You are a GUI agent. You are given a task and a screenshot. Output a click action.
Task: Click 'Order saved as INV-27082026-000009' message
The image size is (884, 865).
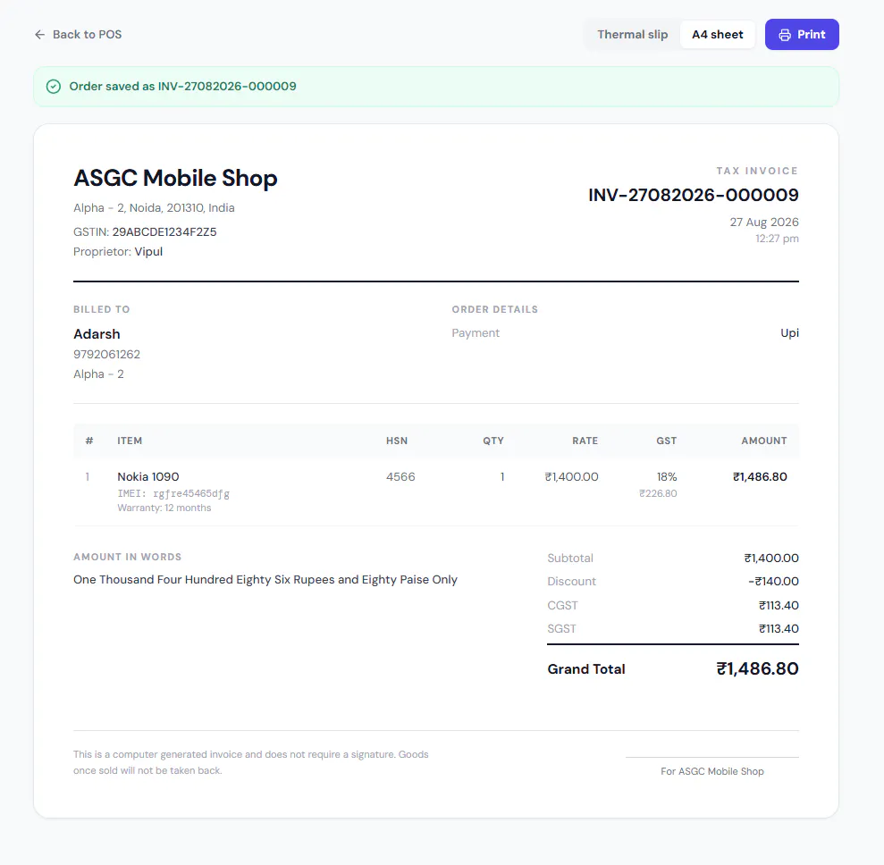[182, 86]
